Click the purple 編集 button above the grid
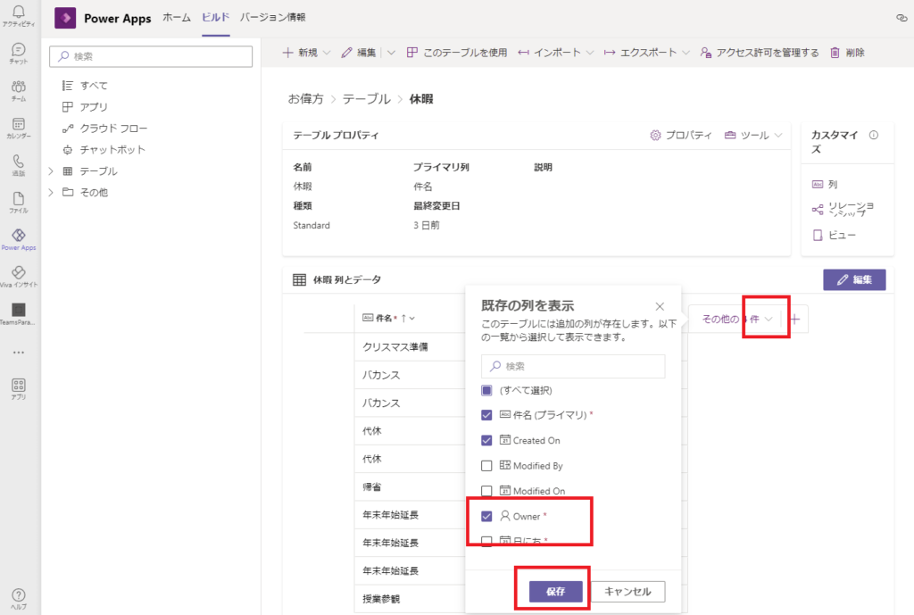This screenshot has height=615, width=914. point(854,279)
